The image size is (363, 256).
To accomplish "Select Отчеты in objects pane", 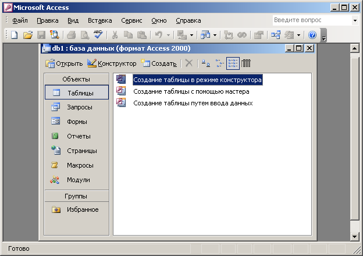I will 77,136.
